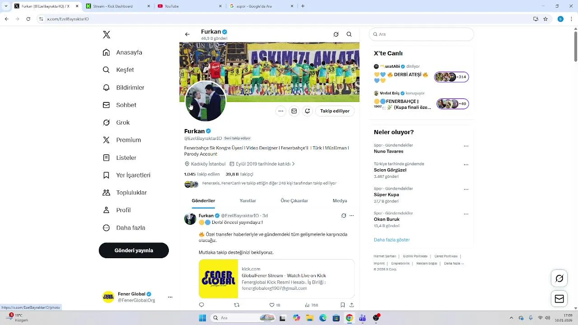Message Furkan via envelope button
Viewport: 578px width, 325px height.
(x=294, y=111)
